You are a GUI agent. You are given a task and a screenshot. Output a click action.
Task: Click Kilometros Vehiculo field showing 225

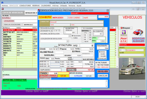70,32
